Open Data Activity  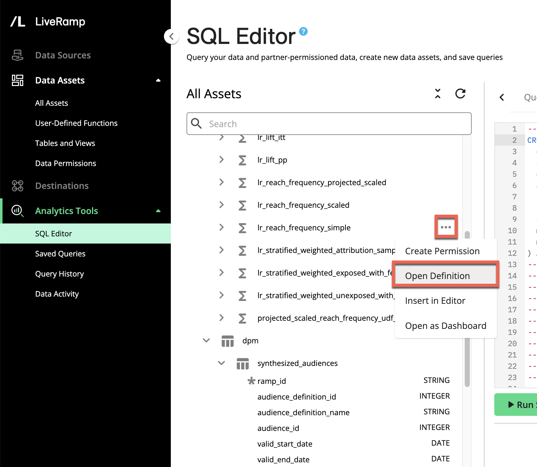point(57,294)
